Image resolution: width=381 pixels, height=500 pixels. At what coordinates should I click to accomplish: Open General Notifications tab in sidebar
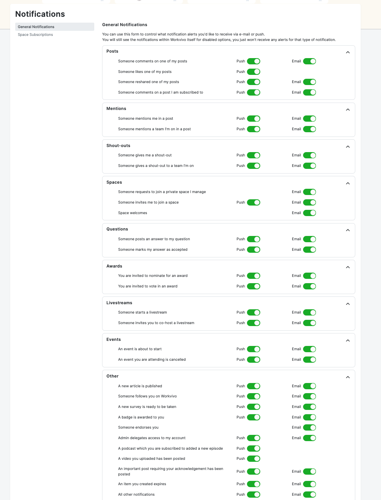pyautogui.click(x=55, y=27)
